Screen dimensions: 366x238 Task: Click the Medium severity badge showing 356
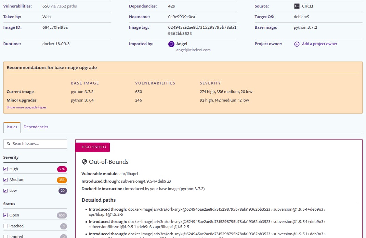[x=62, y=180]
